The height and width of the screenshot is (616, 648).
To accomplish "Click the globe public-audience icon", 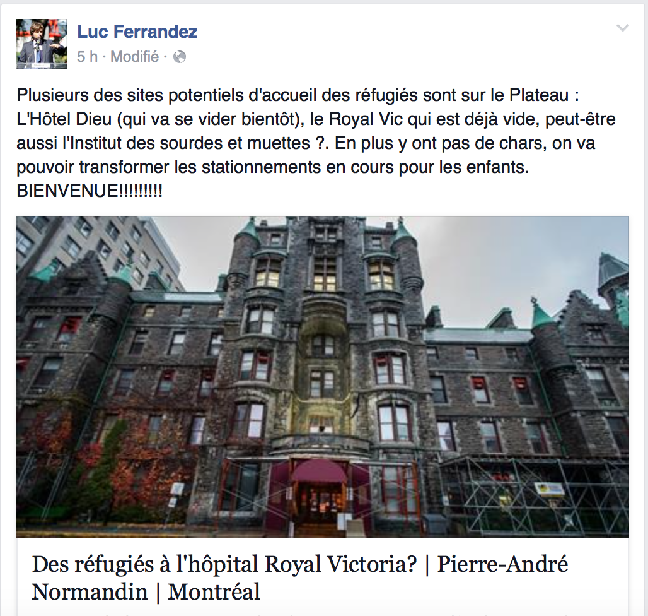I will [x=180, y=57].
